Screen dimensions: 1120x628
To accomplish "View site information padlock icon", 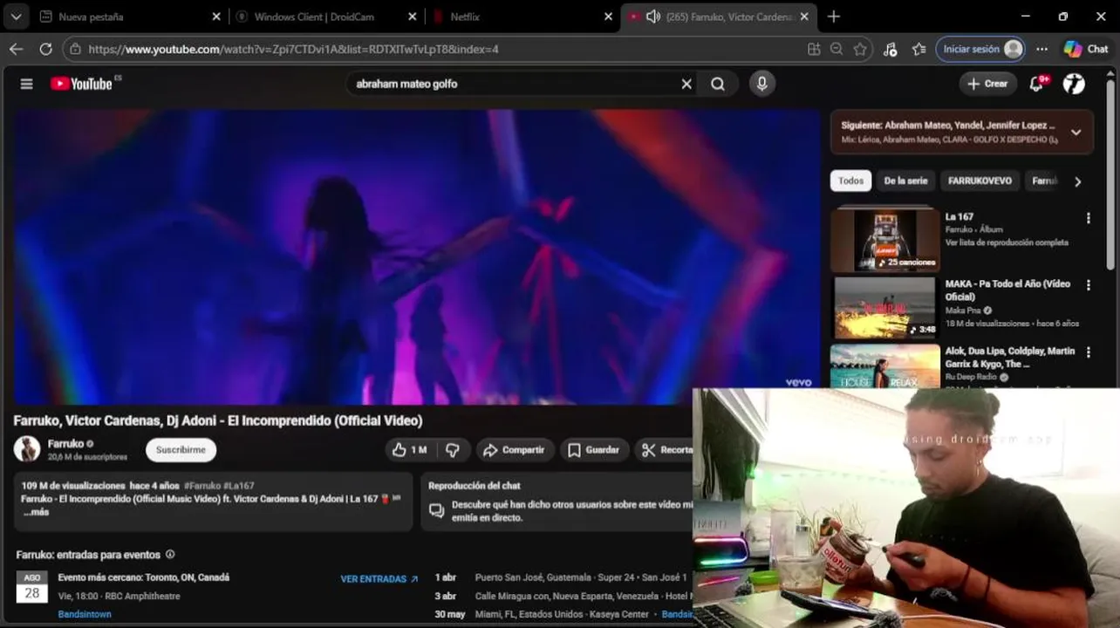I will (76, 50).
